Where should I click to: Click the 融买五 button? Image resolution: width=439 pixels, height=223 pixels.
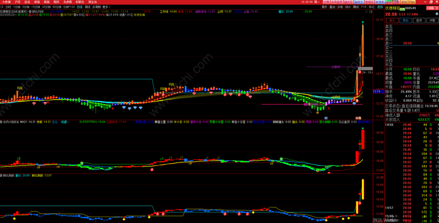(349, 2)
